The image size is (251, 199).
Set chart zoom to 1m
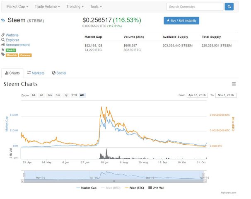click(50, 95)
